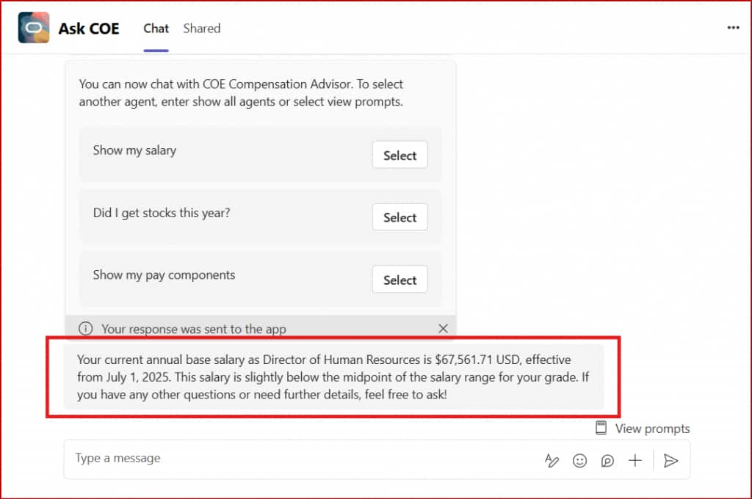This screenshot has width=752, height=499.
Task: Open the more options ellipsis menu
Action: click(733, 28)
